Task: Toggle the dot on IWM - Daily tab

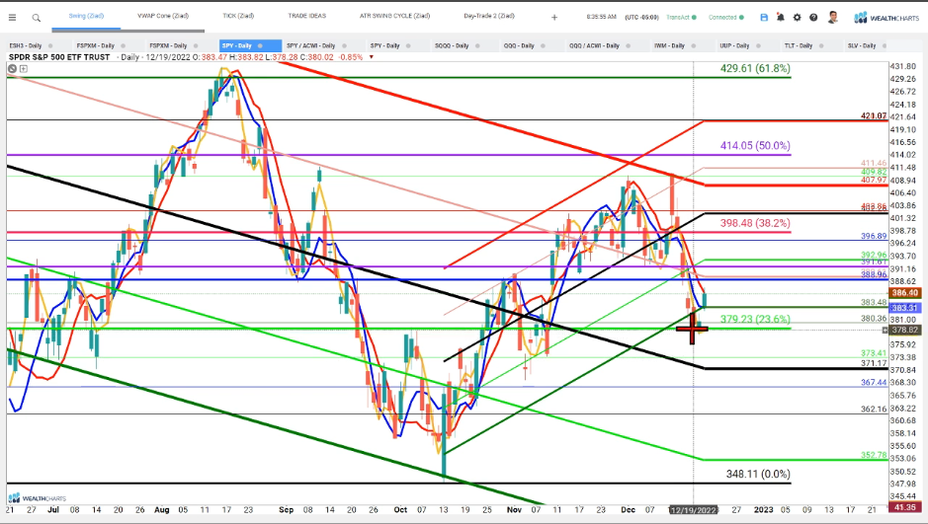Action: tap(694, 45)
